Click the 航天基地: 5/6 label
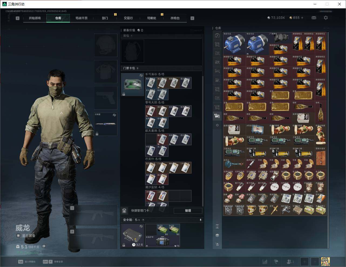346x267 pixels. pos(155,131)
